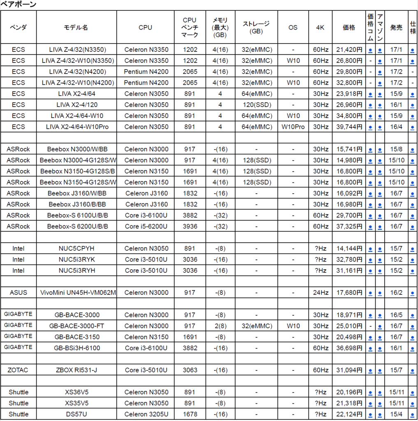
Task: Select the price cell 36,698円
Action: click(349, 348)
